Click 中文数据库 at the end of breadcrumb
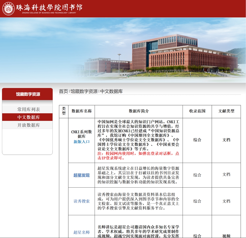 click(x=111, y=91)
